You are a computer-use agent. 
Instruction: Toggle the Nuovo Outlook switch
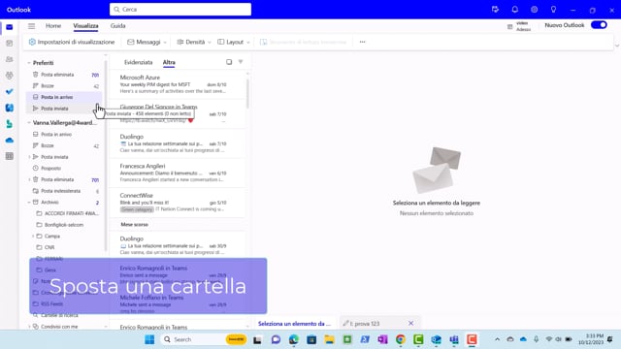click(599, 25)
